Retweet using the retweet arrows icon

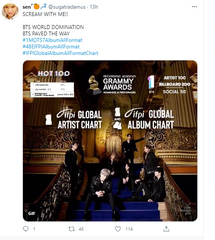(x=71, y=229)
